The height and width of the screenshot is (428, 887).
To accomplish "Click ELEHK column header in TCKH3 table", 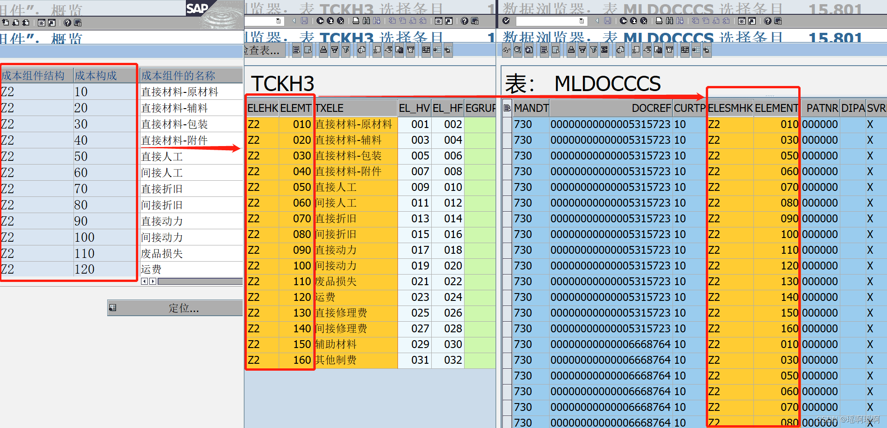I will pos(263,108).
